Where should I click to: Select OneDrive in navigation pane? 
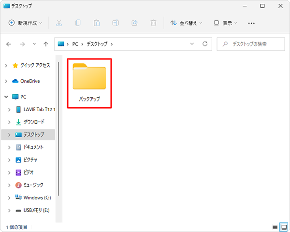(30, 81)
